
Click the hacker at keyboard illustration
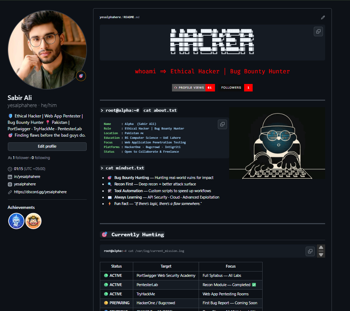[277, 143]
